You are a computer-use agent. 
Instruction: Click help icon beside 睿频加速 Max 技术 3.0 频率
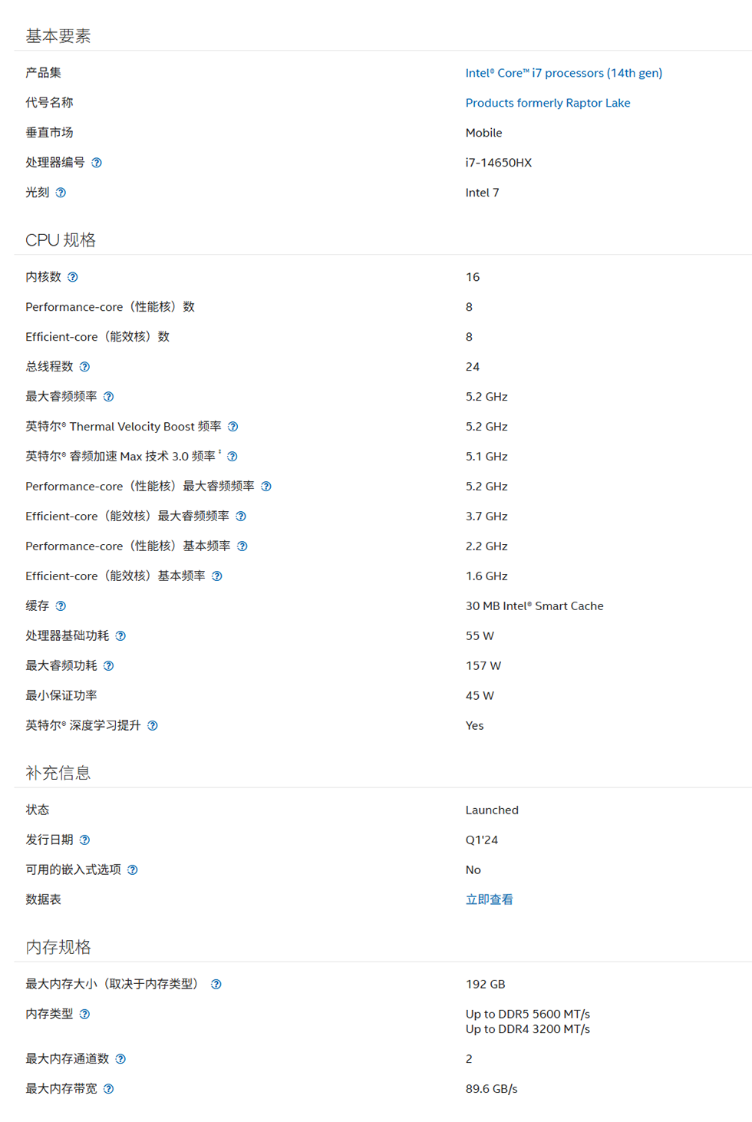(x=233, y=457)
